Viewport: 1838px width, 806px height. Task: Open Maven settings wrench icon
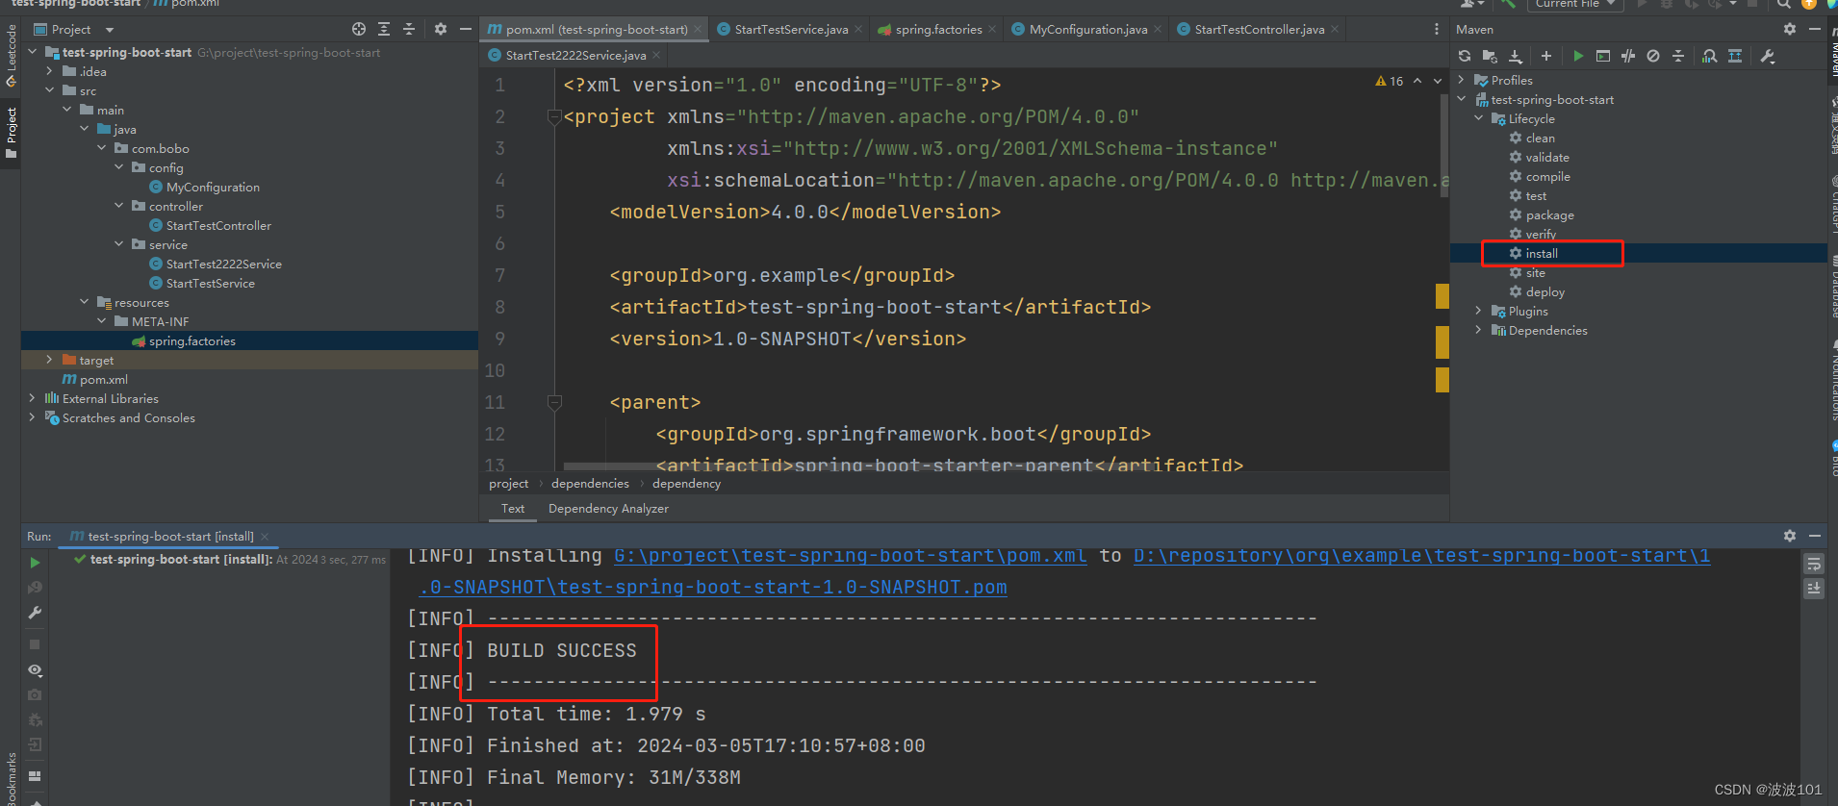1768,56
